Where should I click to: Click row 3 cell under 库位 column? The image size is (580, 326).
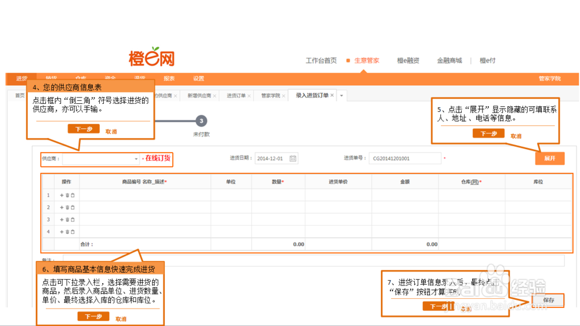[538, 219]
